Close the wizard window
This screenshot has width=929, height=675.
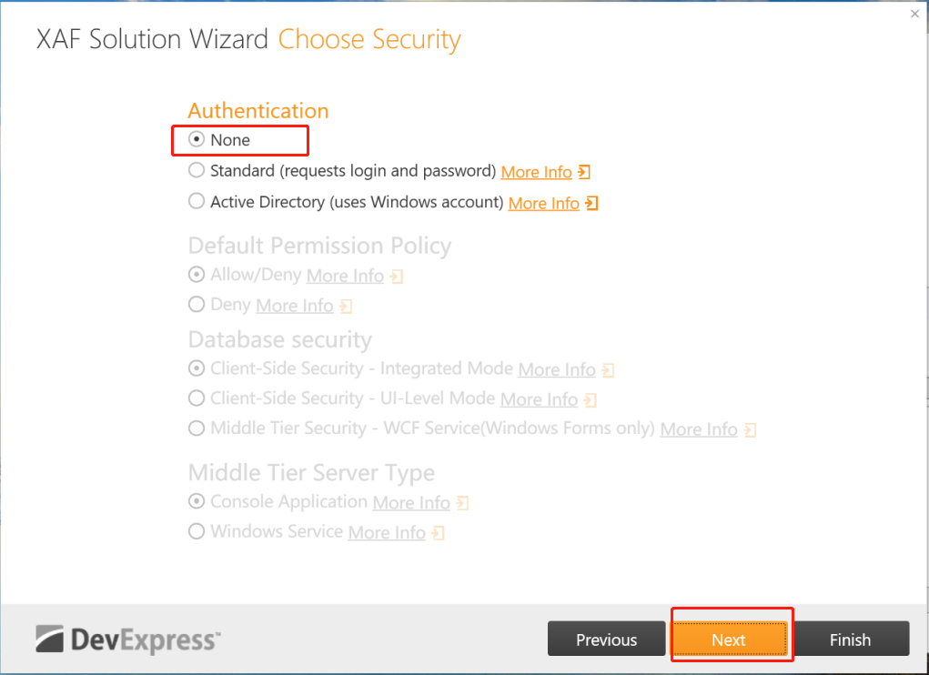click(x=914, y=14)
